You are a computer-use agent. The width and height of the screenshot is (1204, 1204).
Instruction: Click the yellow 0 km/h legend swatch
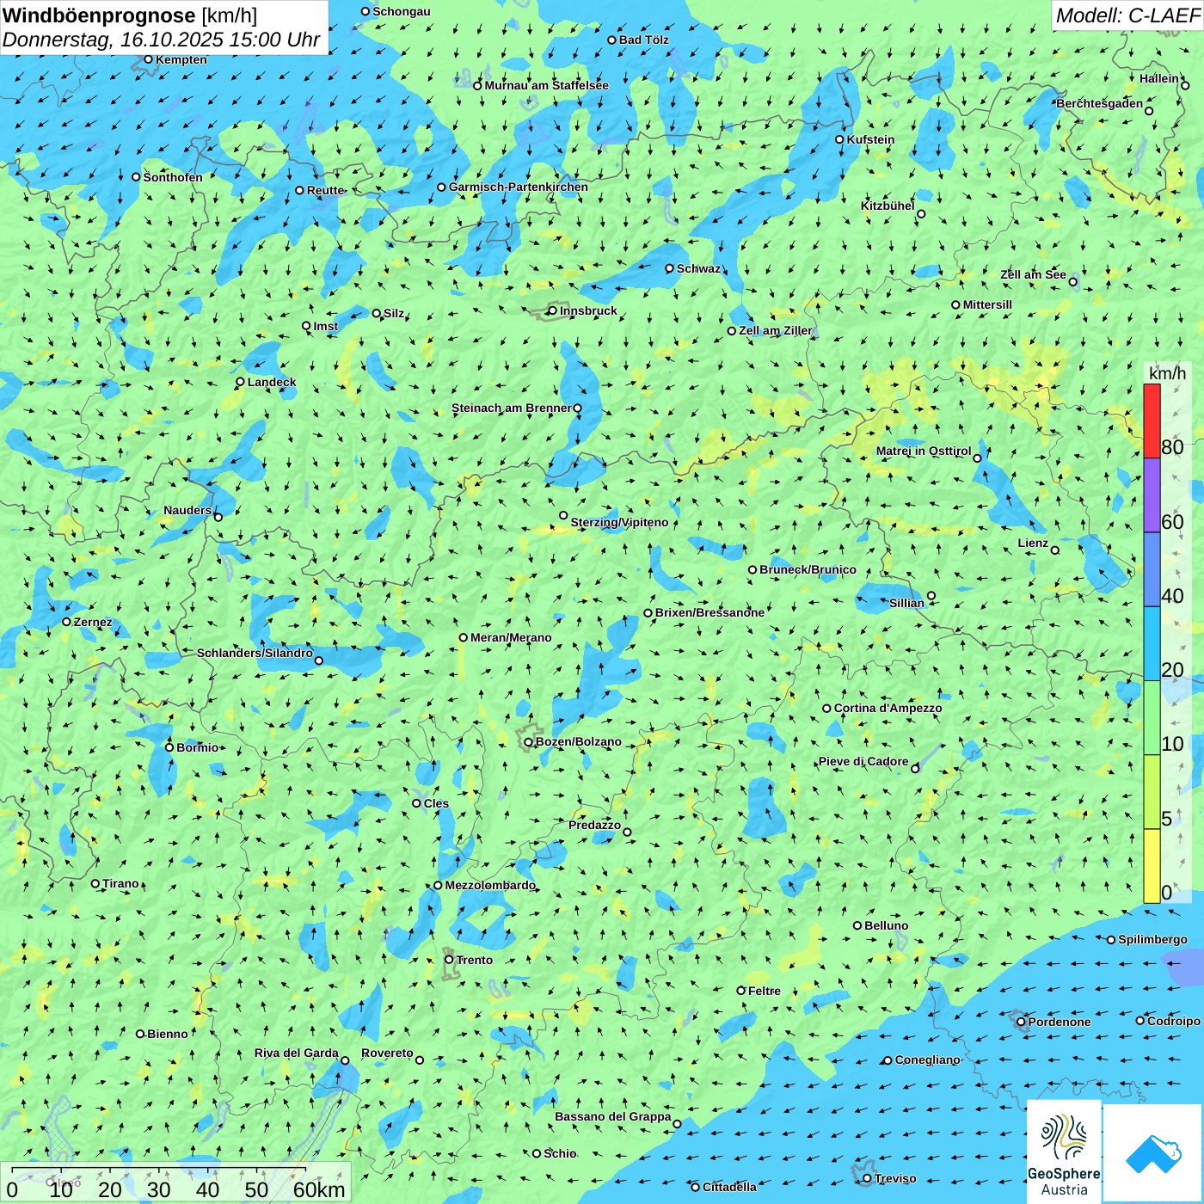coord(1152,866)
